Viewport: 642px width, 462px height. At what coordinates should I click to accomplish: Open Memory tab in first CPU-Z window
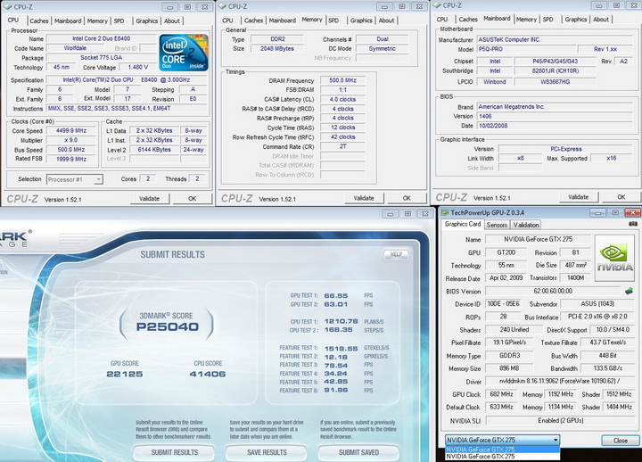[x=97, y=21]
